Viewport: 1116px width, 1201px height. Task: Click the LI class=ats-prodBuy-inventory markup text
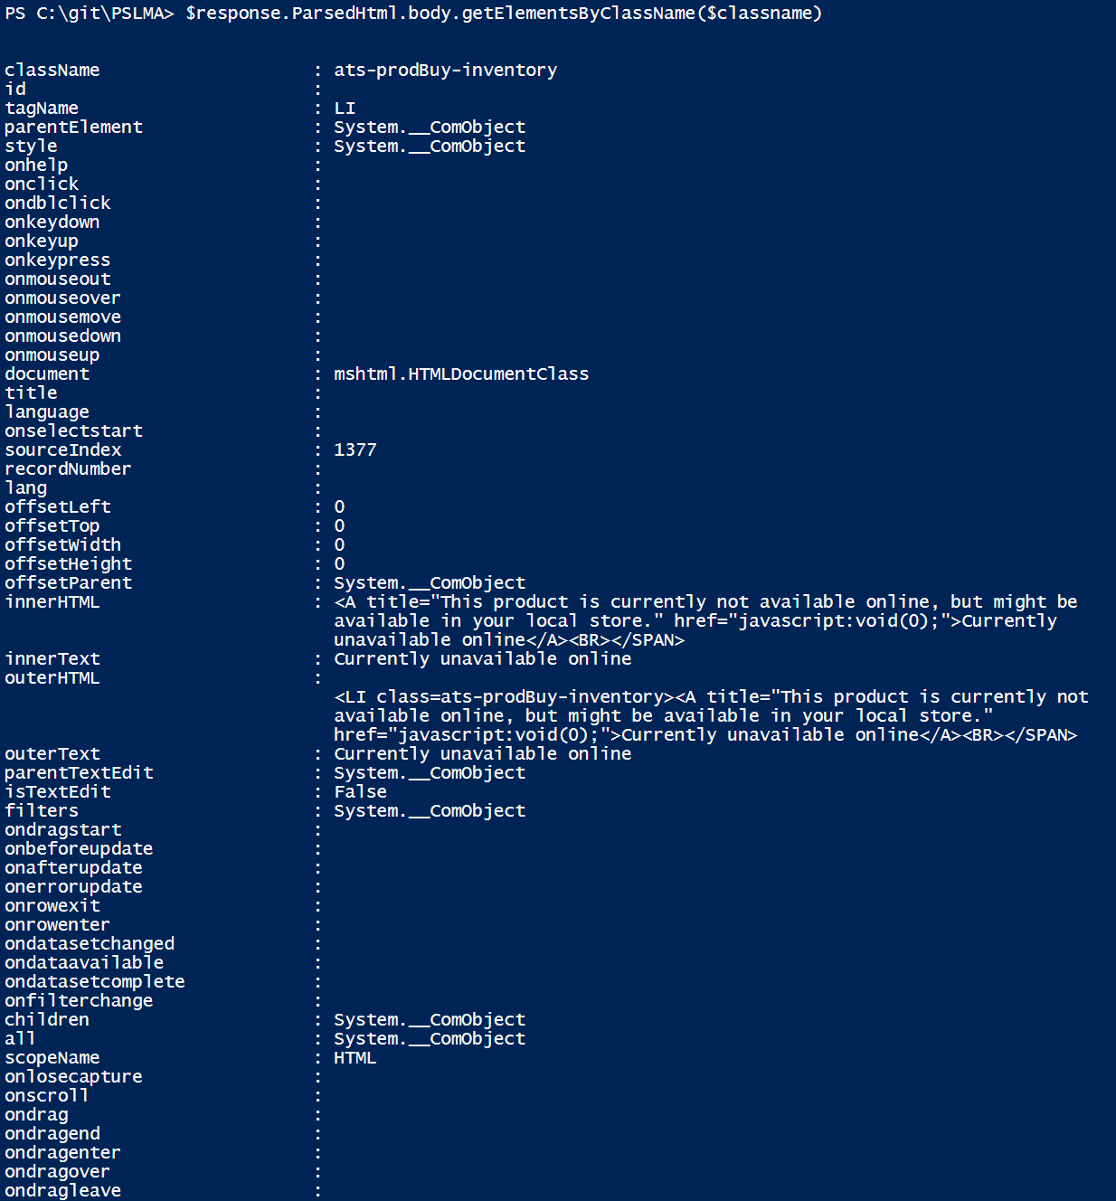(504, 697)
